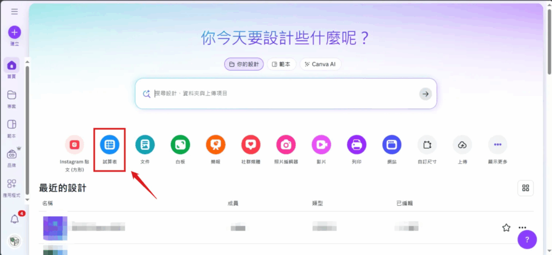The image size is (552, 255).
Task: Click the 上傳 upload cloud icon
Action: (x=462, y=144)
